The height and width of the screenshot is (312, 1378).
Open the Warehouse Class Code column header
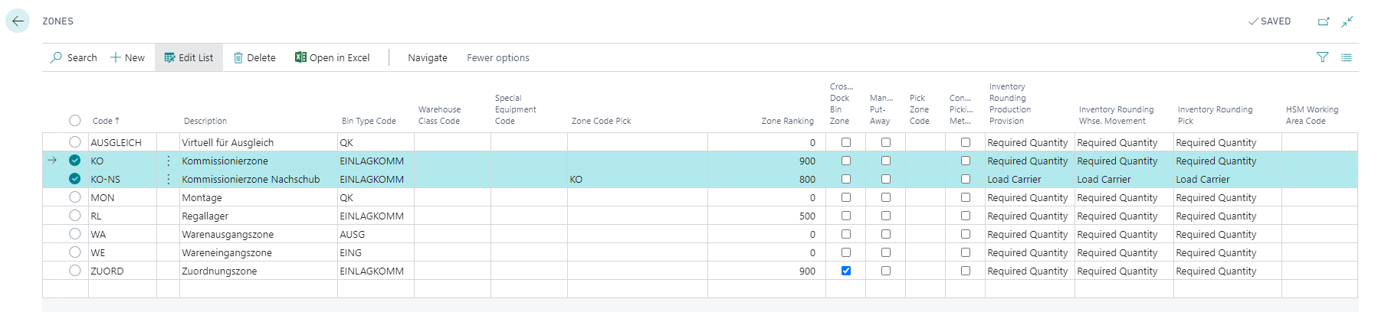439,115
